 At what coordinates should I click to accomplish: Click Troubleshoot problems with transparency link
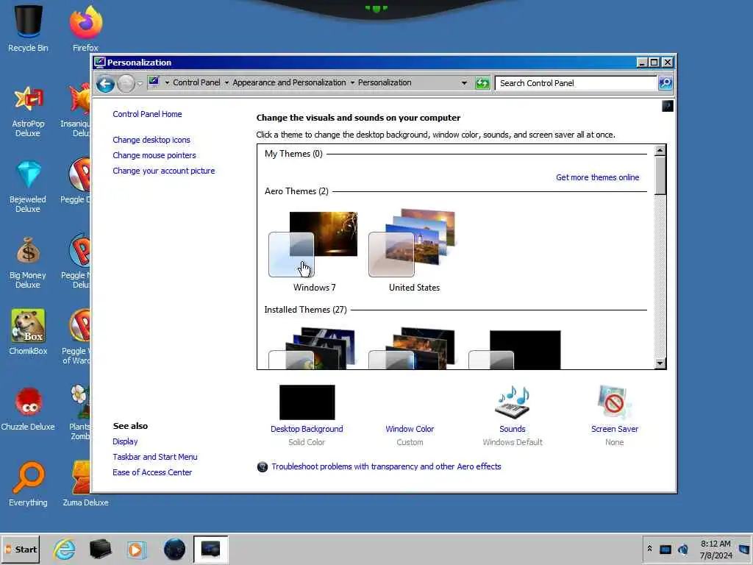[x=386, y=466]
